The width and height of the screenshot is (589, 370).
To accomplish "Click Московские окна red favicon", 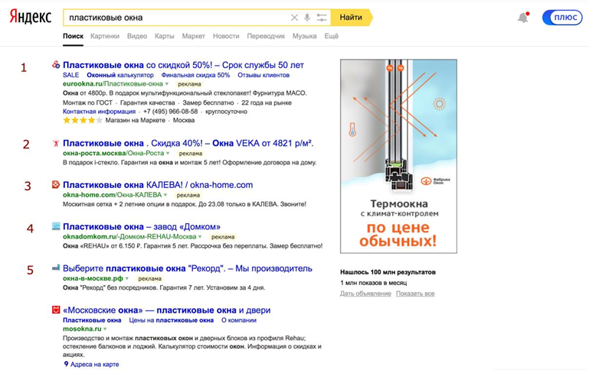I will 56,310.
